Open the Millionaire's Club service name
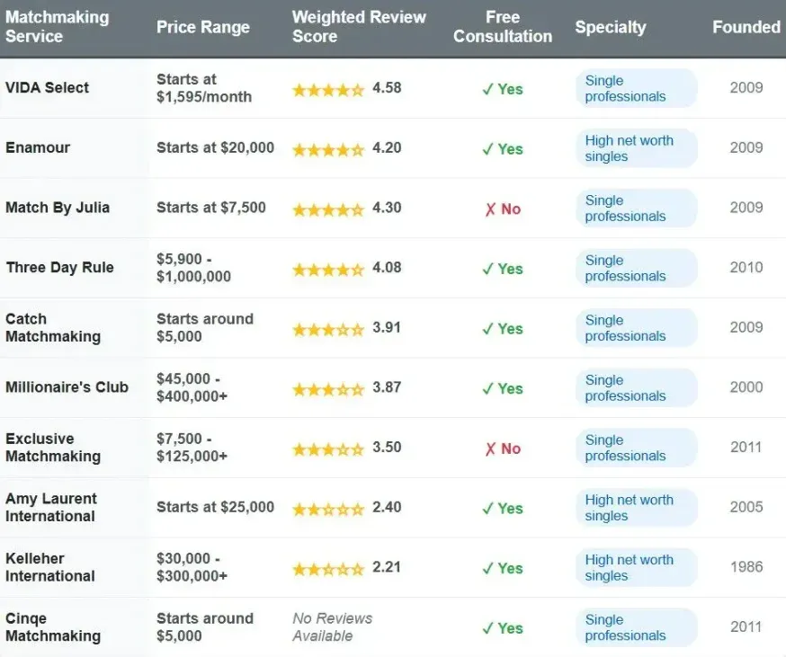786x657 pixels. tap(67, 387)
